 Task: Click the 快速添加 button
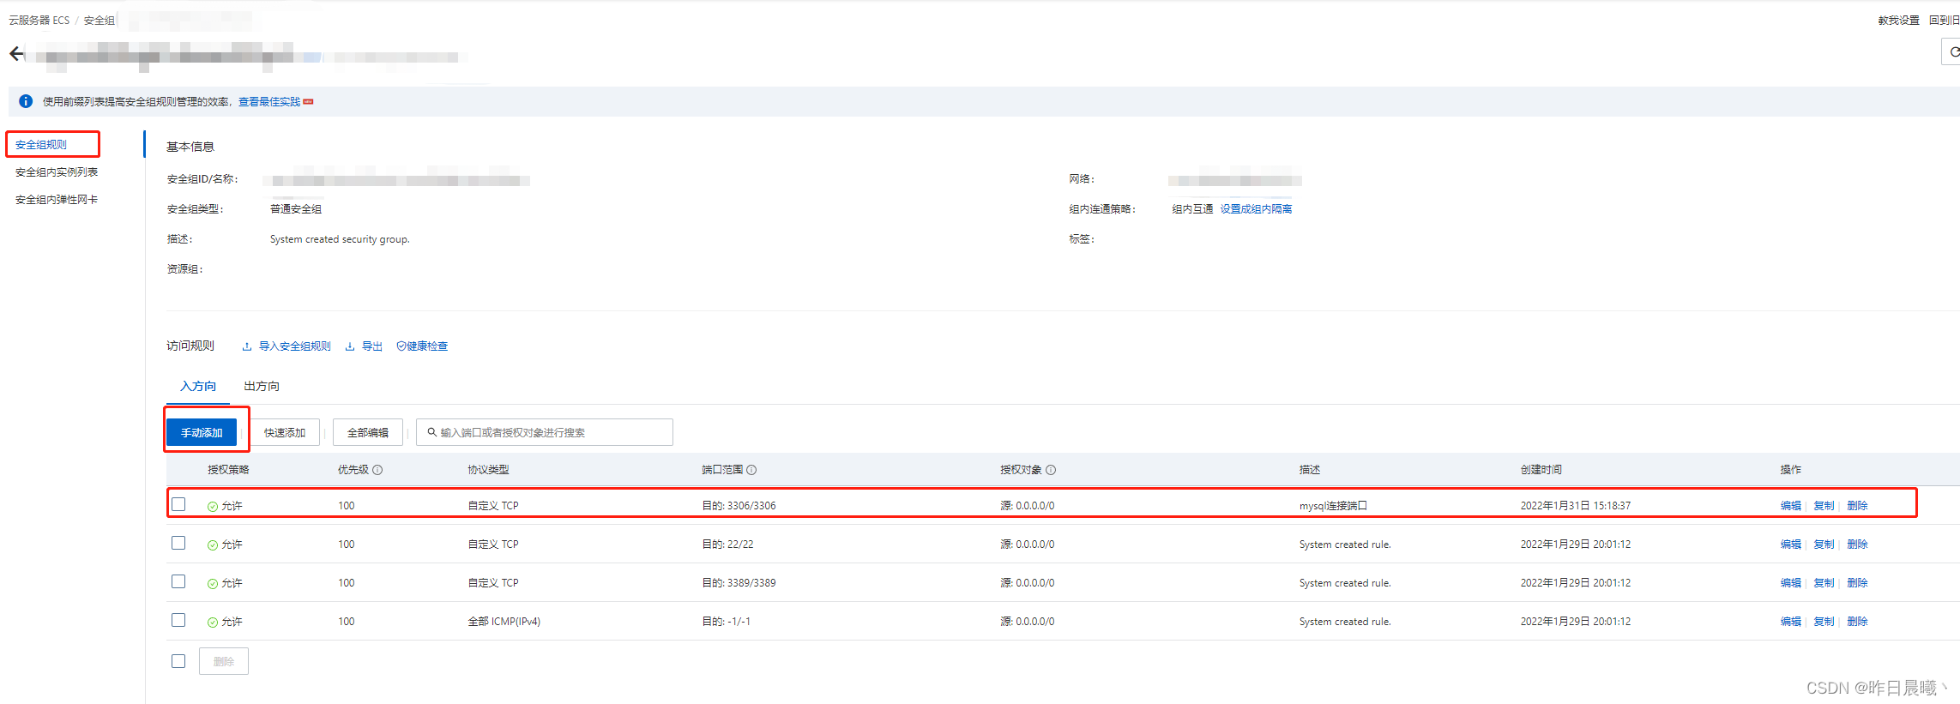pos(285,432)
